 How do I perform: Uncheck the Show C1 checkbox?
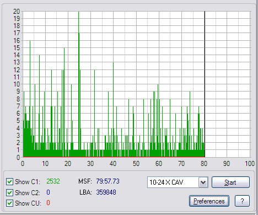9,181
